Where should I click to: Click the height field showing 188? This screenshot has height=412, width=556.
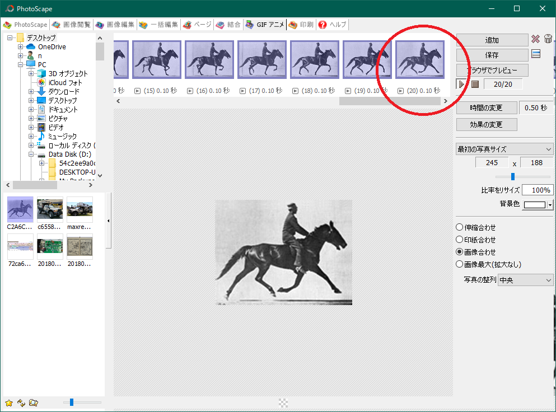[536, 162]
